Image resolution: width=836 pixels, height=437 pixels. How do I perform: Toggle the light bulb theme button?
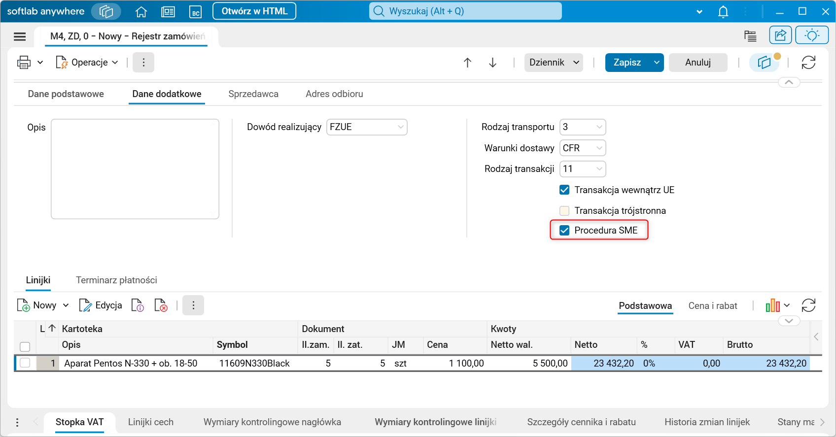812,35
